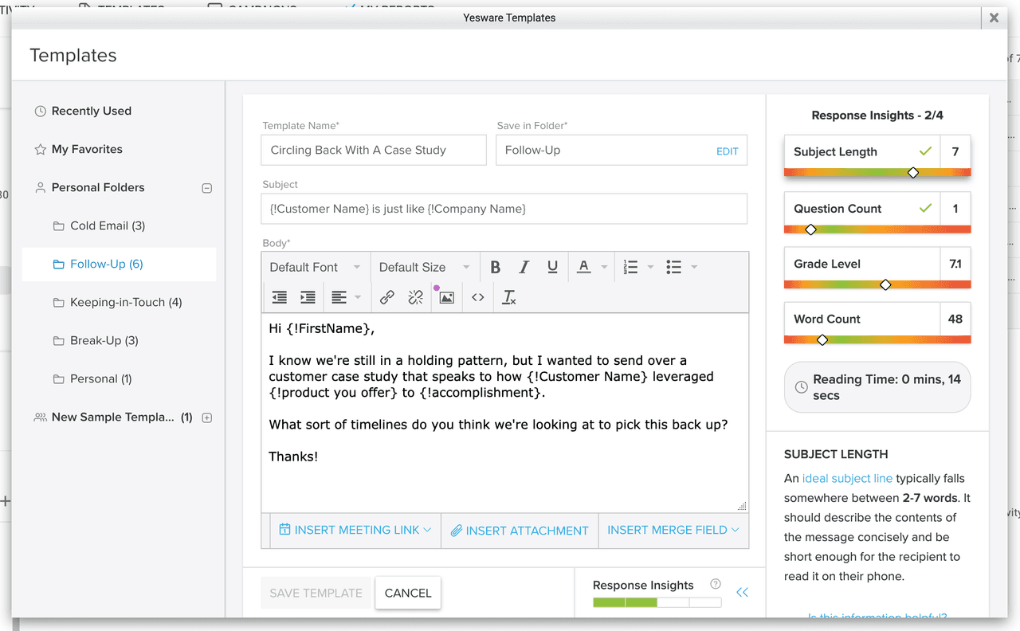Apply italic formatting to text
This screenshot has height=631, width=1020.
[x=524, y=268]
